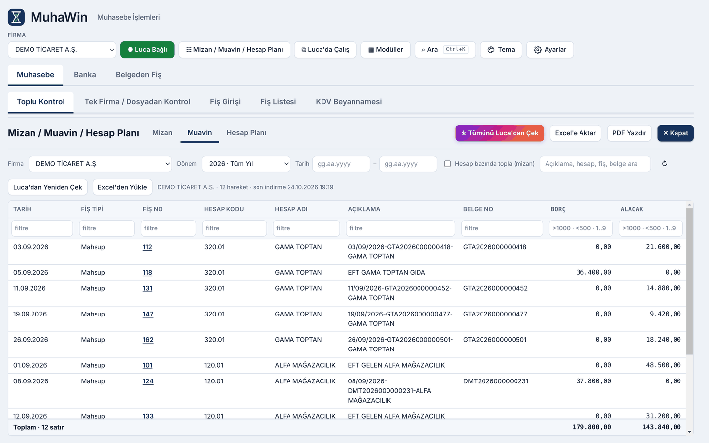Open fiş number 112 link
Screen dimensions: 709x443
pyautogui.click(x=147, y=247)
